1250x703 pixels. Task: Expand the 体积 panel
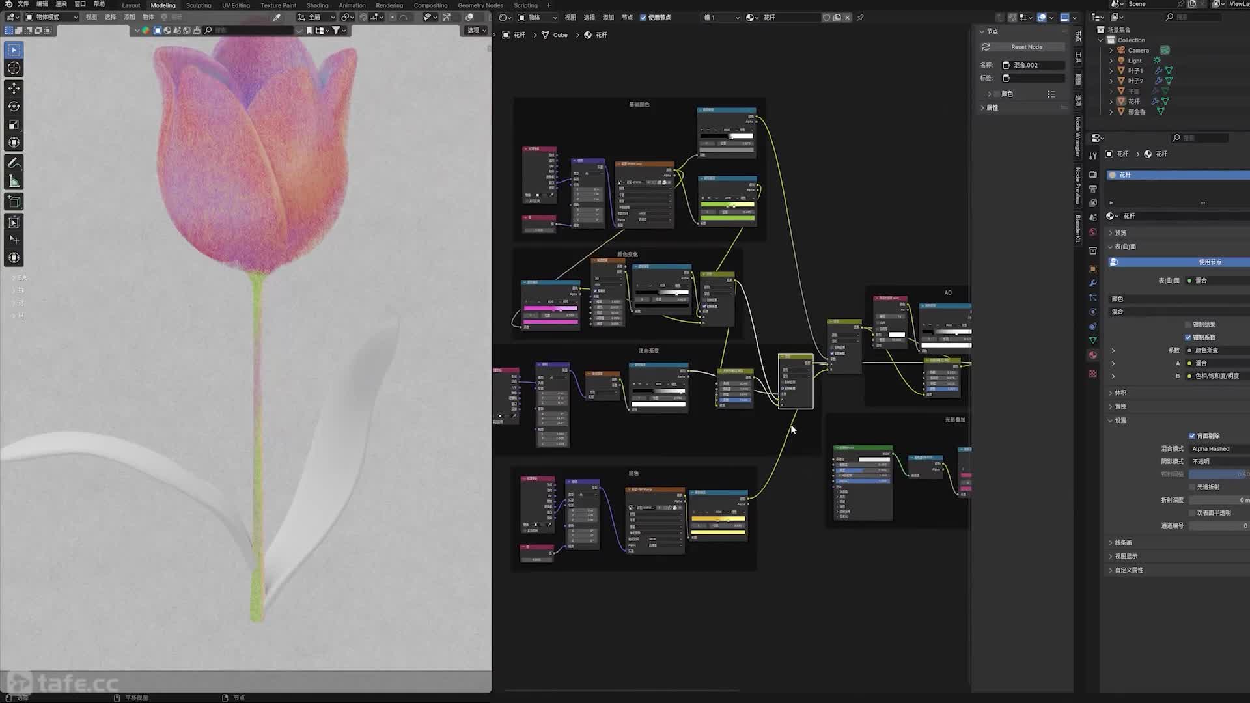point(1111,393)
